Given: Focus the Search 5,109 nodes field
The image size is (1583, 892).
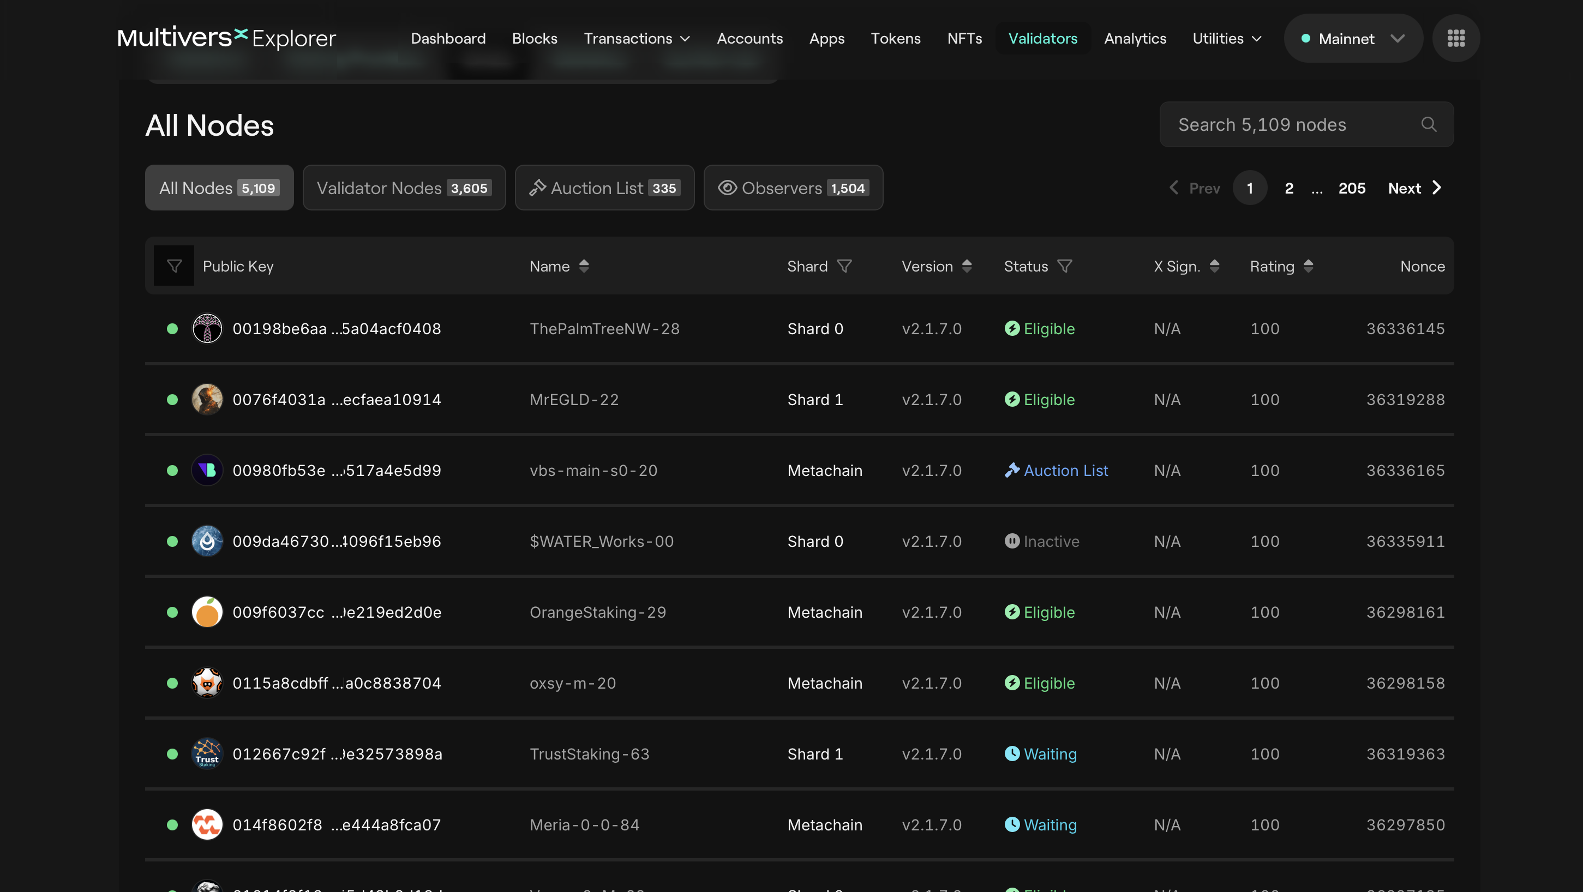Looking at the screenshot, I should pyautogui.click(x=1306, y=125).
